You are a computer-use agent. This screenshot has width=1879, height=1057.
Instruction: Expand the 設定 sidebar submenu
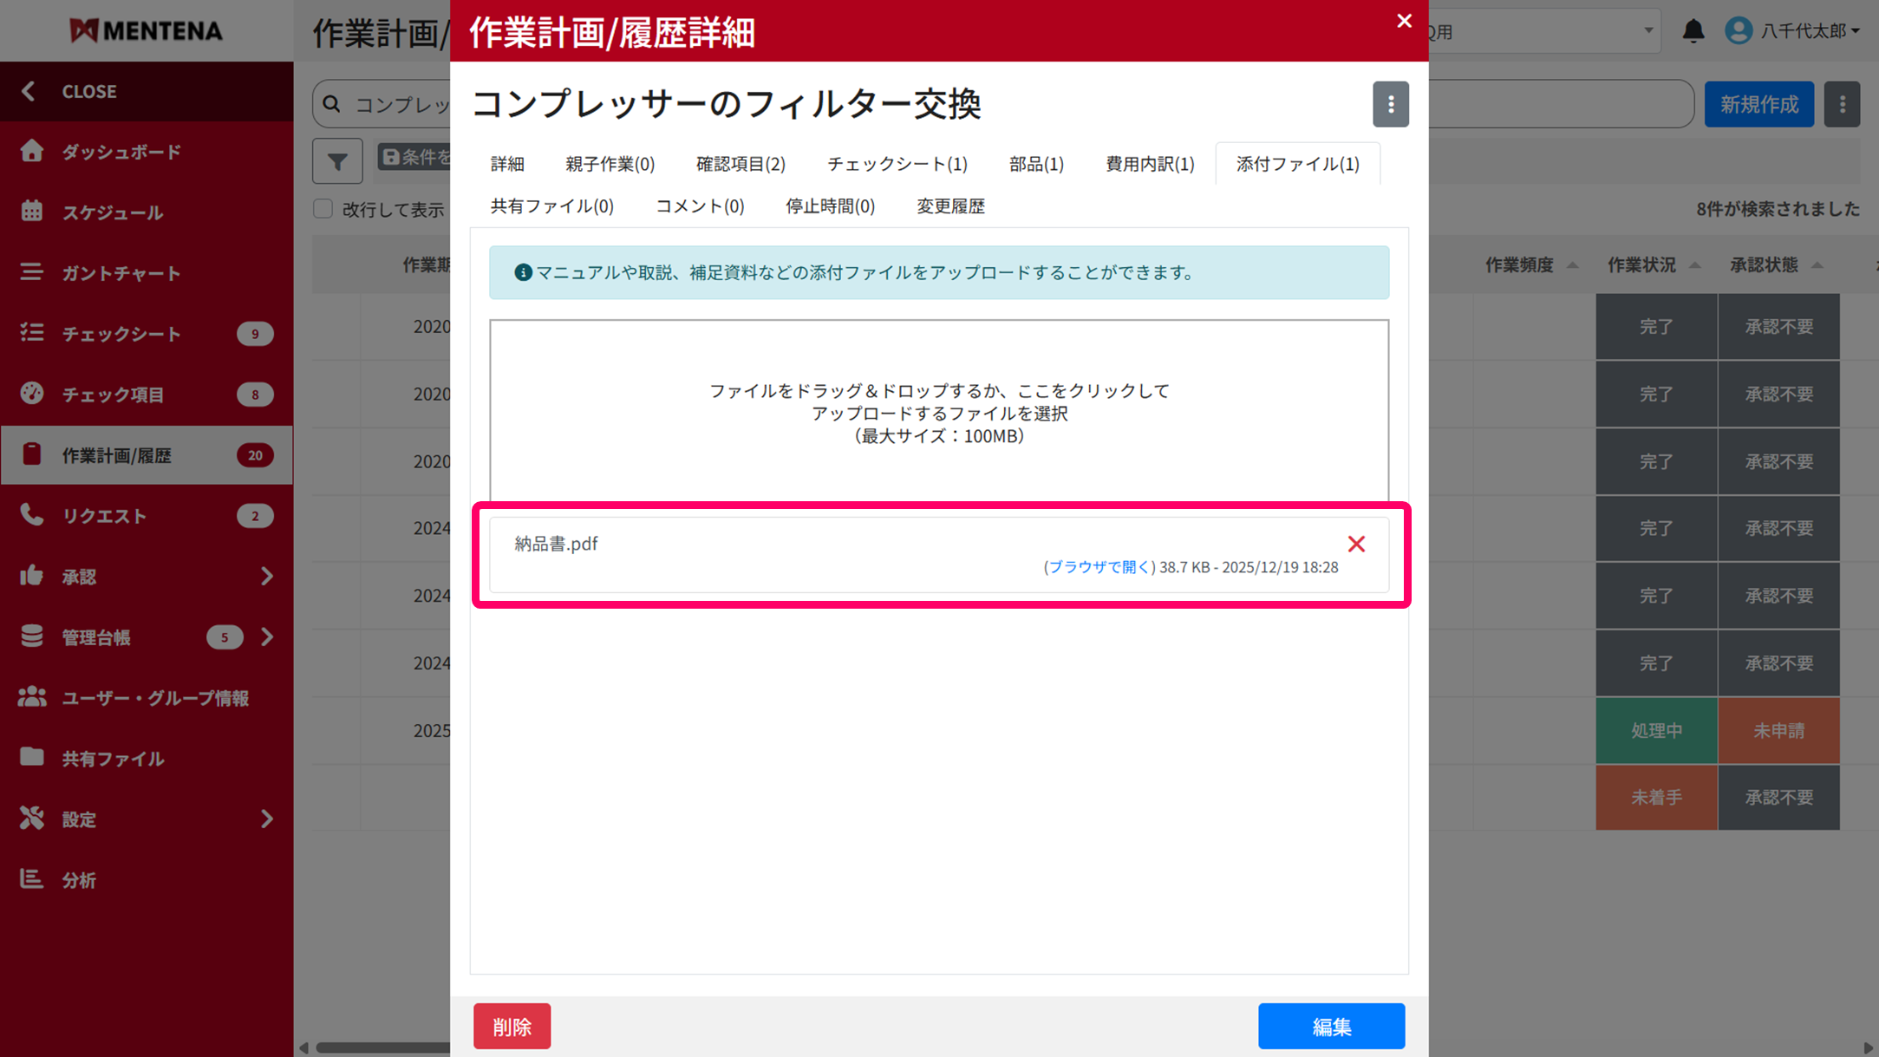[266, 819]
